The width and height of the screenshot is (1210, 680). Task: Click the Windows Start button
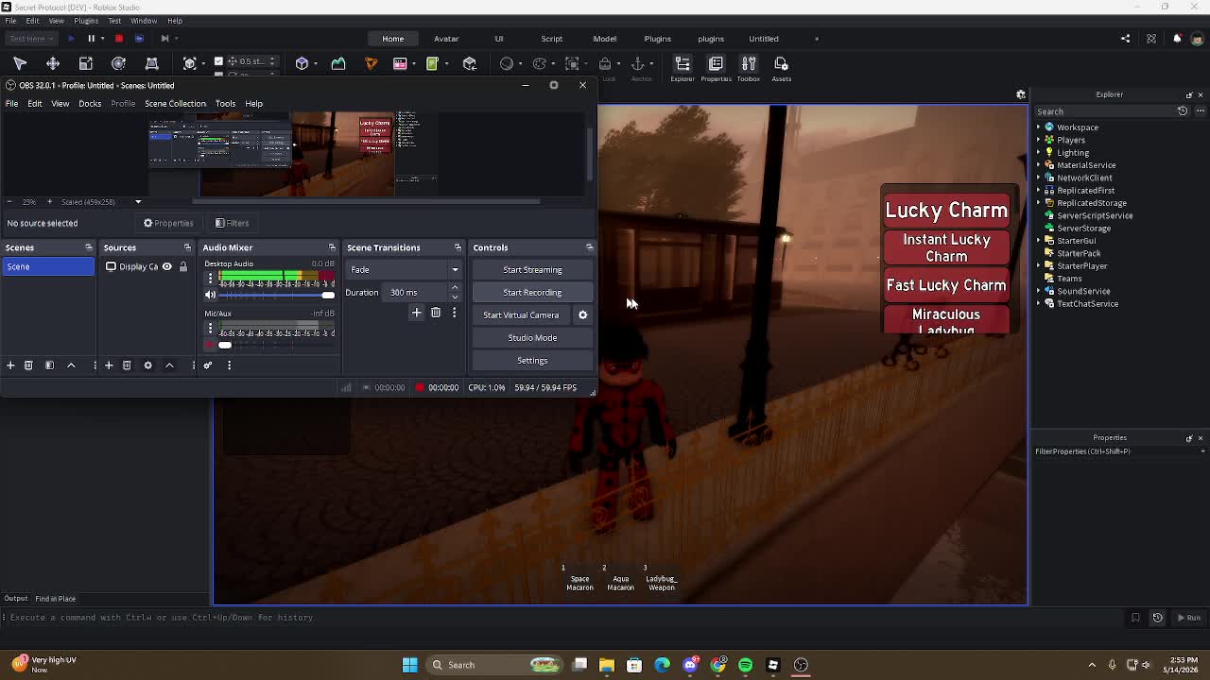(x=410, y=665)
